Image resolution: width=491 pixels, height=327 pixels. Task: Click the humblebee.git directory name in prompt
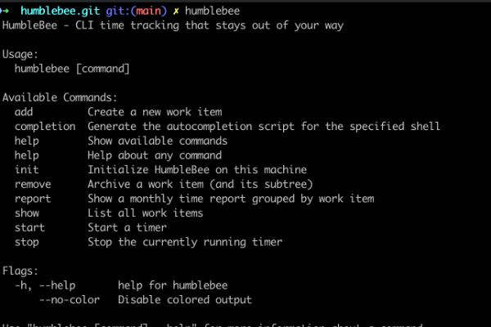tap(56, 10)
